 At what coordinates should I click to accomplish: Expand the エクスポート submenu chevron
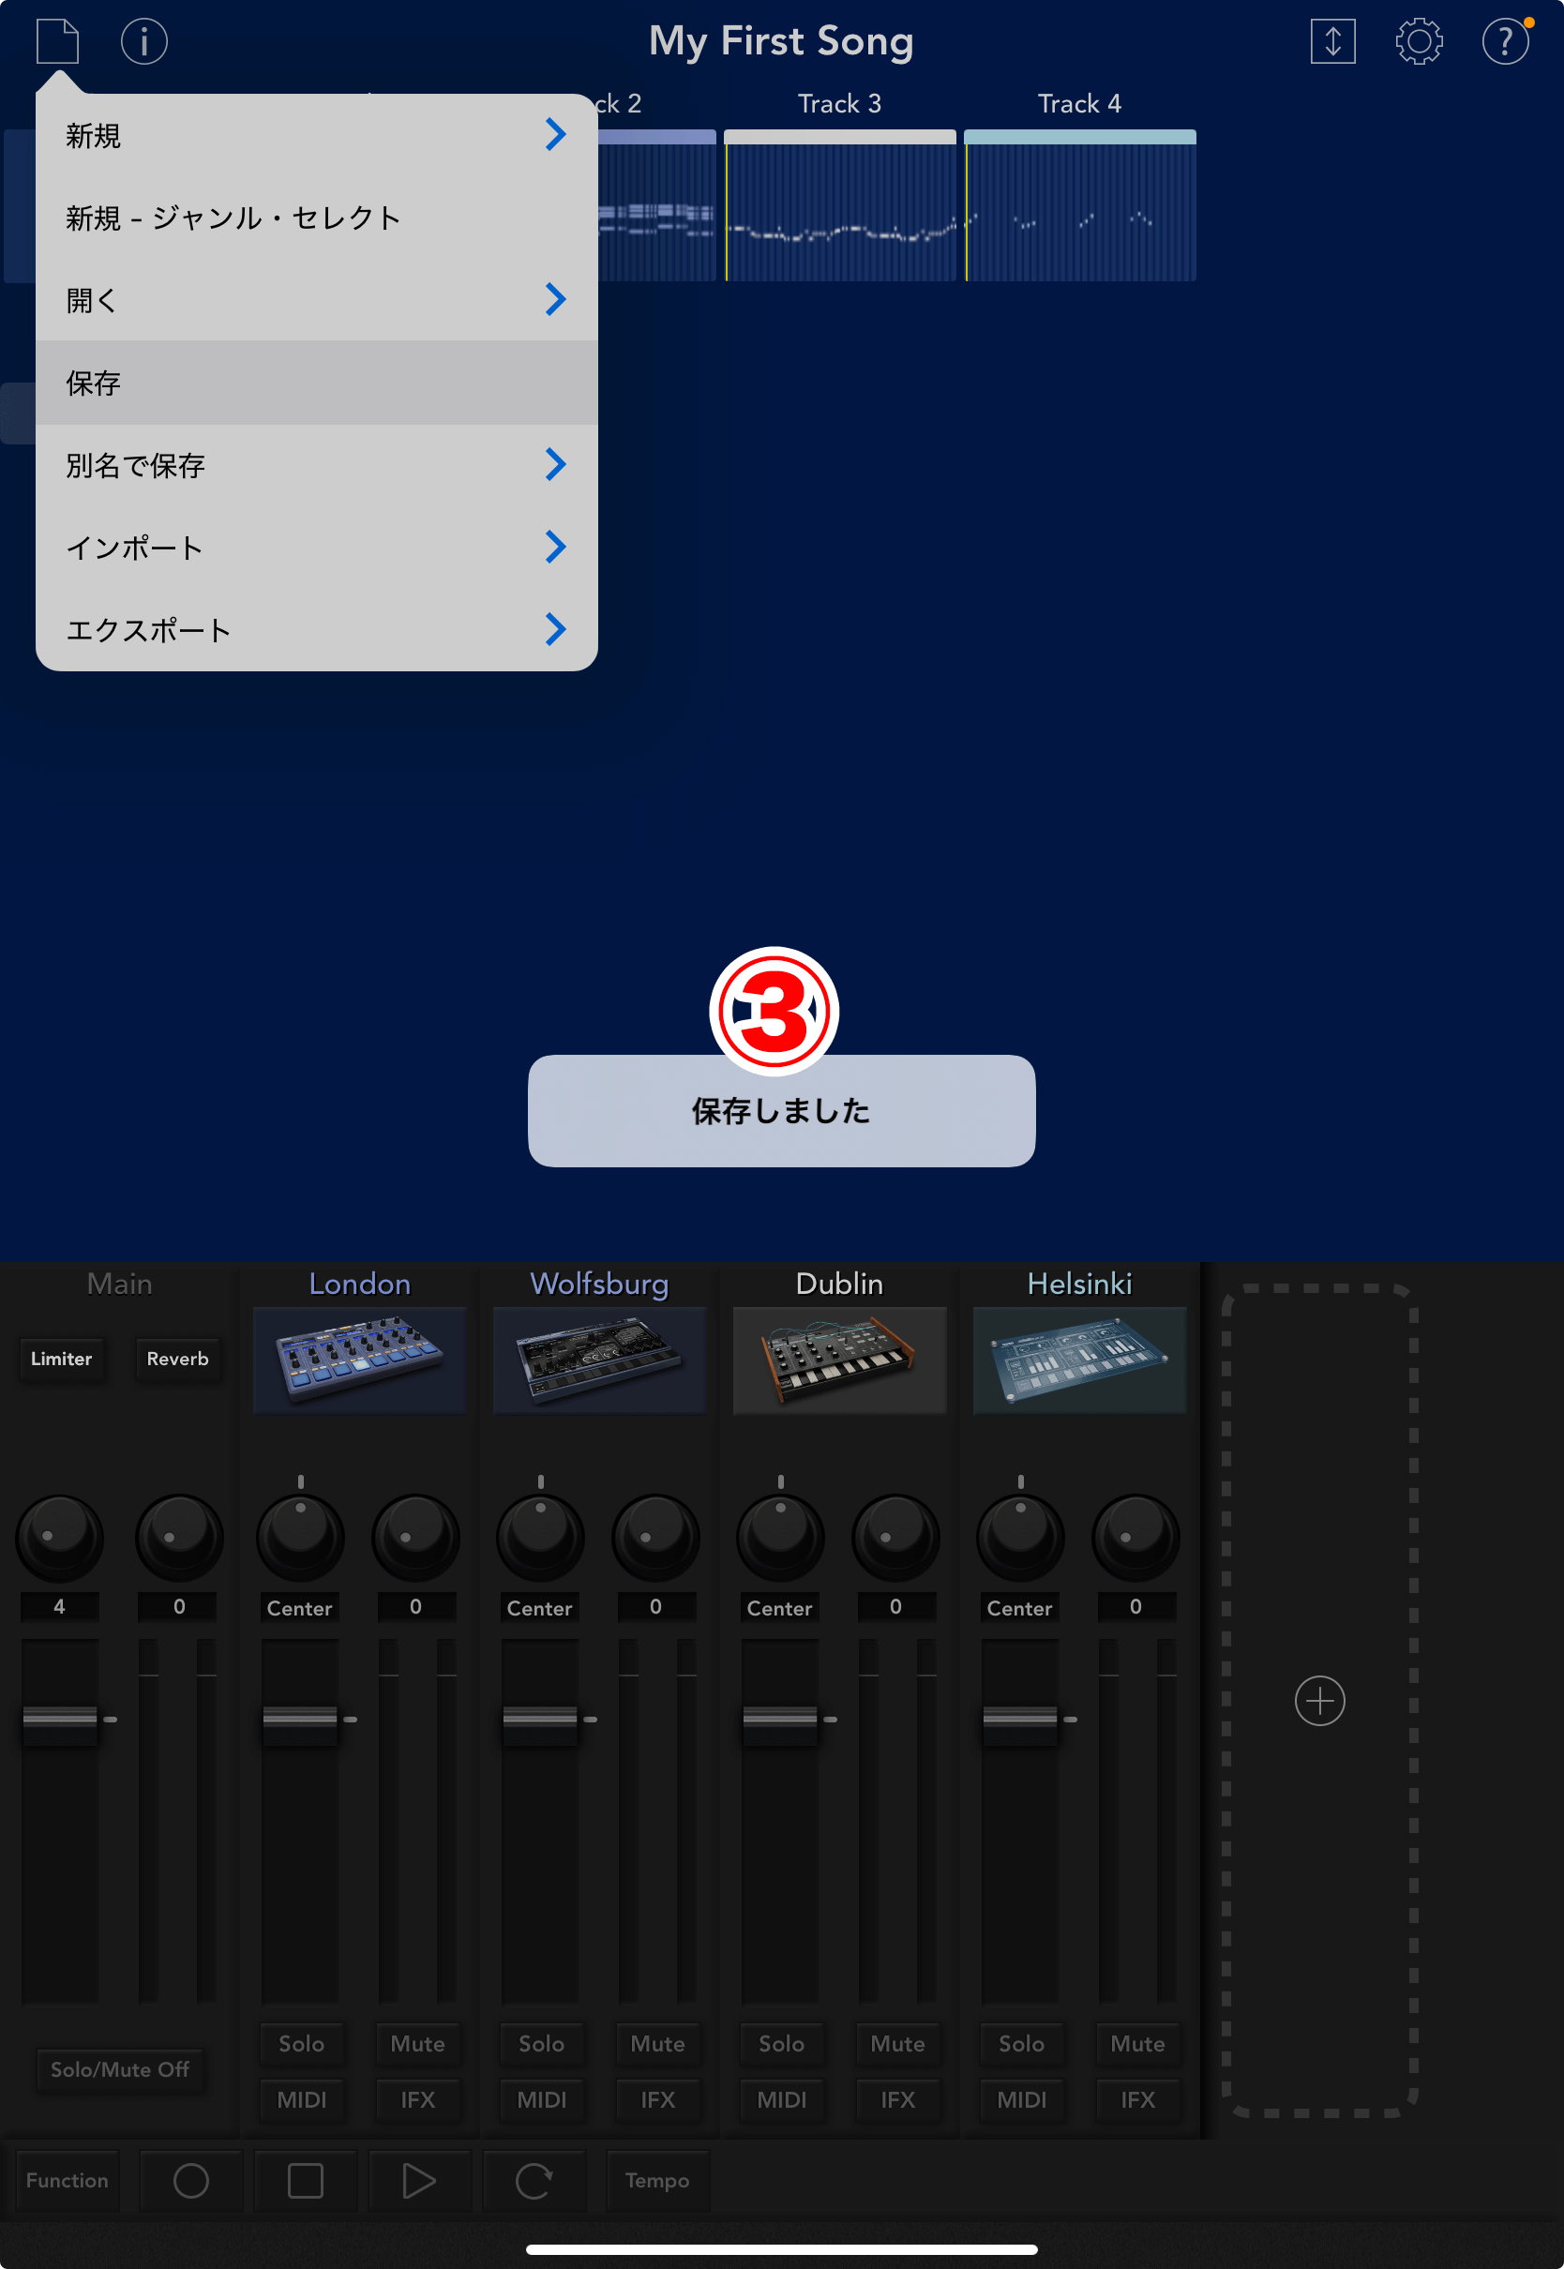click(x=556, y=629)
